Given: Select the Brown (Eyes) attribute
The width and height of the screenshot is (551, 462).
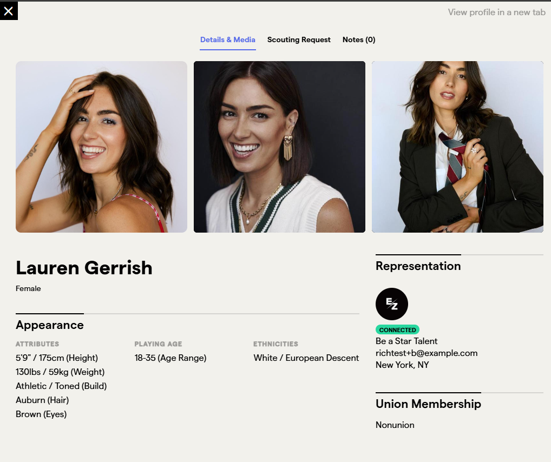Looking at the screenshot, I should (x=41, y=414).
